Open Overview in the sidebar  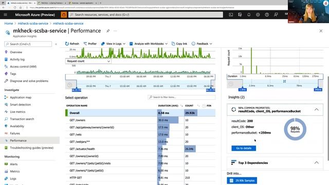click(16, 52)
